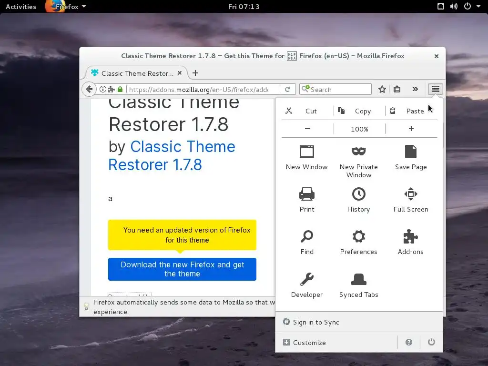
Task: Open a New Window
Action: pos(307,157)
